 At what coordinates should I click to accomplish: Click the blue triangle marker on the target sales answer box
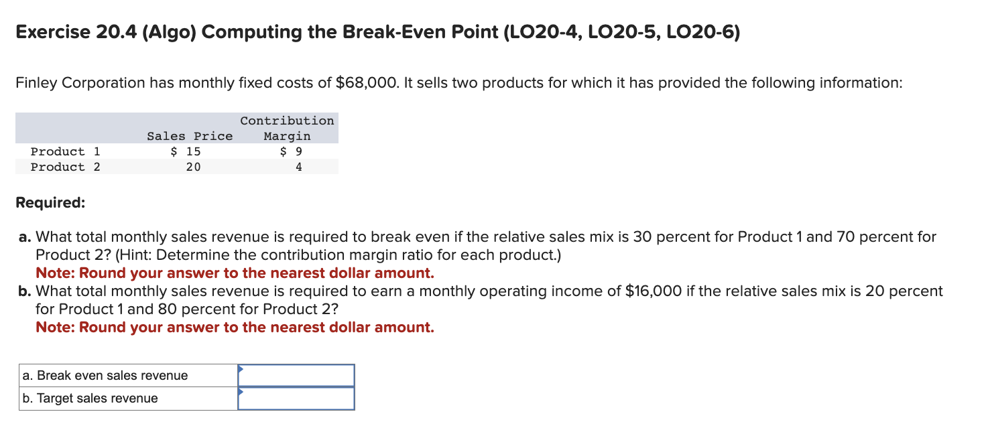point(241,392)
